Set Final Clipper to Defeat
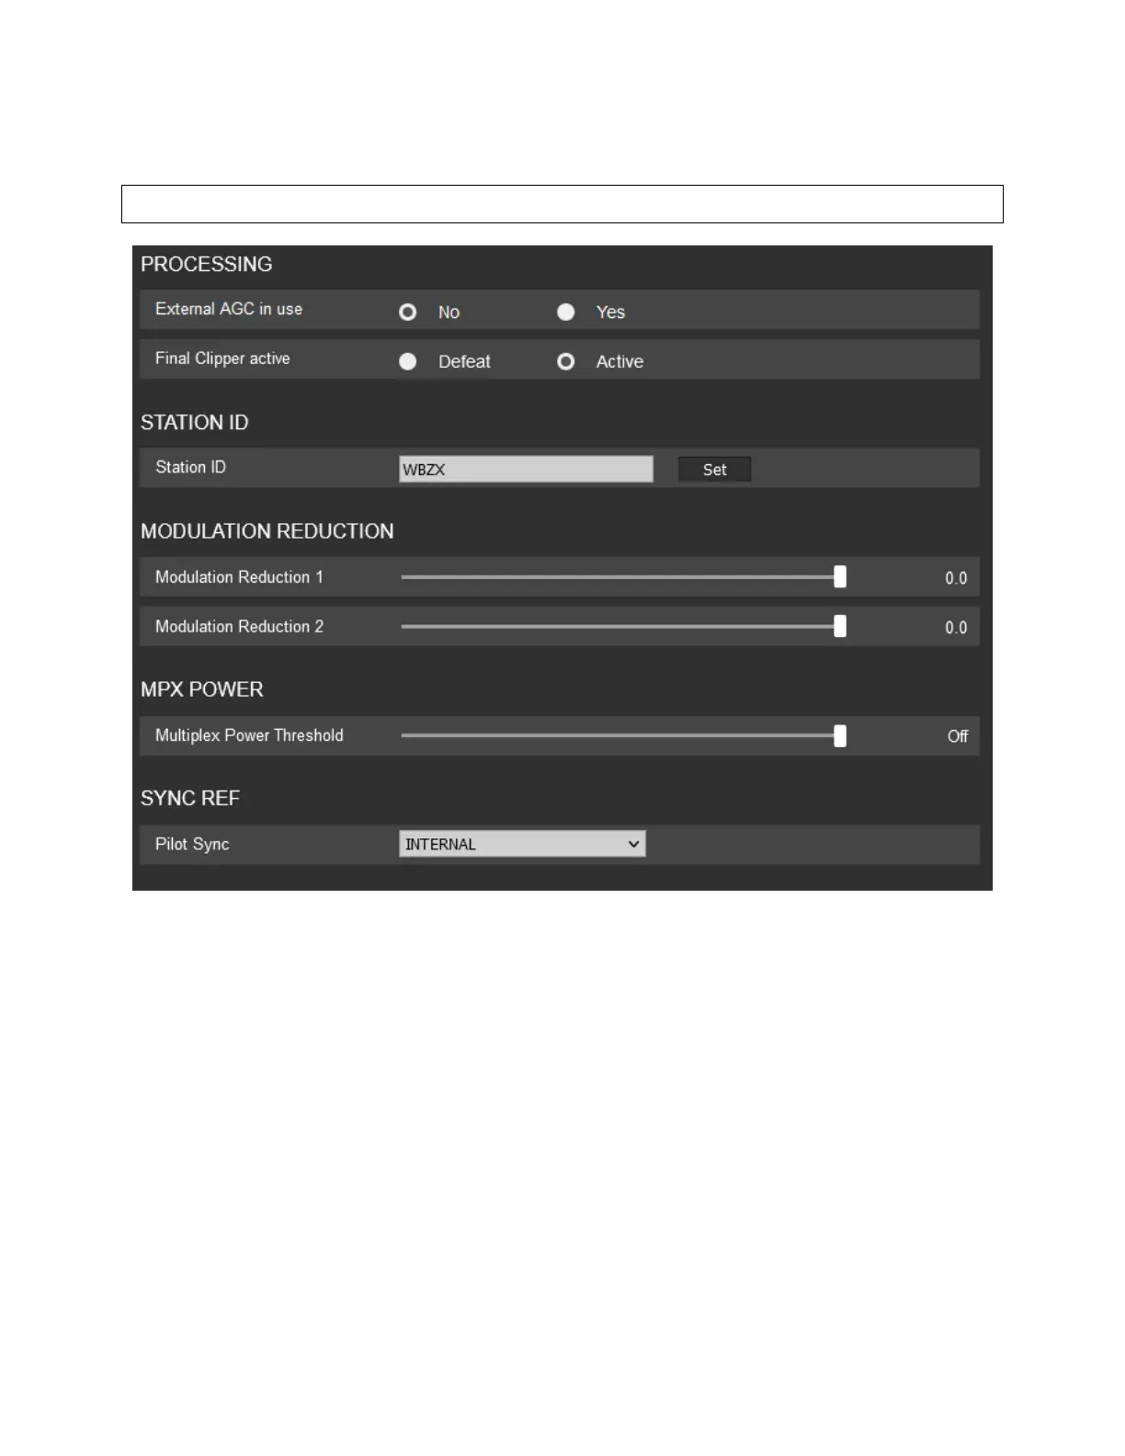Image resolution: width=1125 pixels, height=1456 pixels. click(x=408, y=362)
